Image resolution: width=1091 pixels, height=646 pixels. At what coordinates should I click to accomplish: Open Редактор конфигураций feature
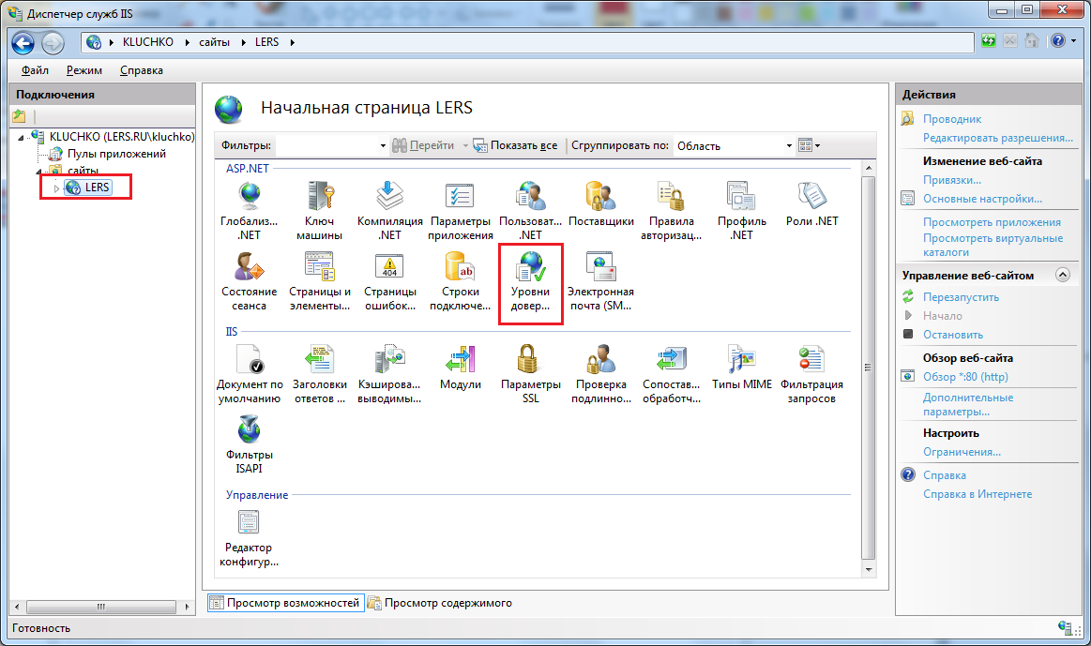250,538
